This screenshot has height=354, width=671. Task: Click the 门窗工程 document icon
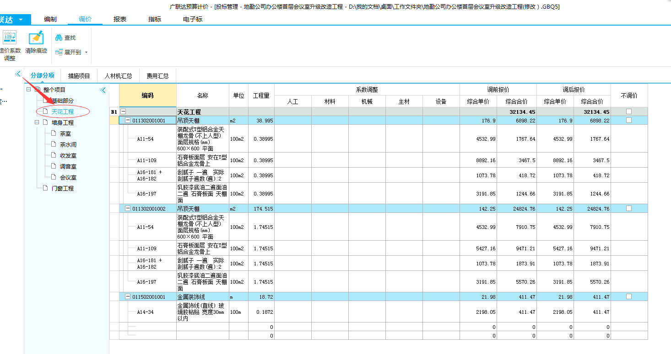pos(45,188)
